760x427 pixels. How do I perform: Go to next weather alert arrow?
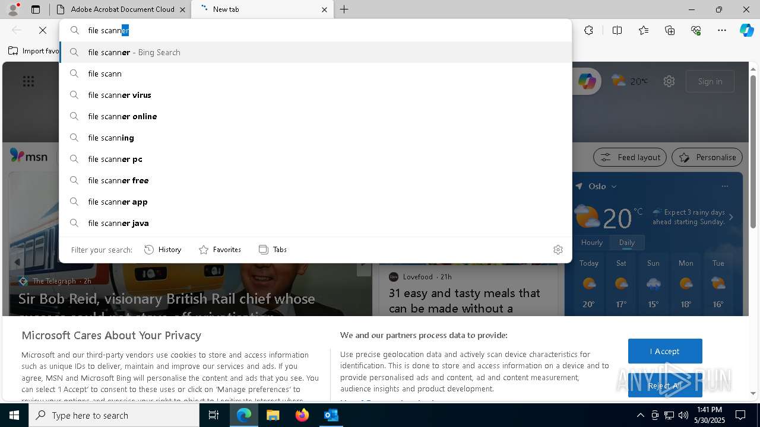[x=731, y=217]
